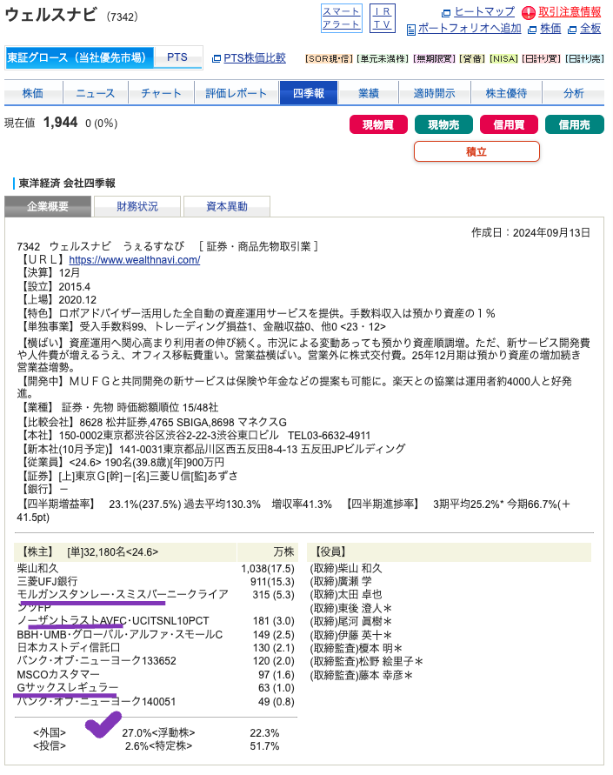The width and height of the screenshot is (613, 775).
Task: Click the 信用買 button
Action: (x=509, y=124)
